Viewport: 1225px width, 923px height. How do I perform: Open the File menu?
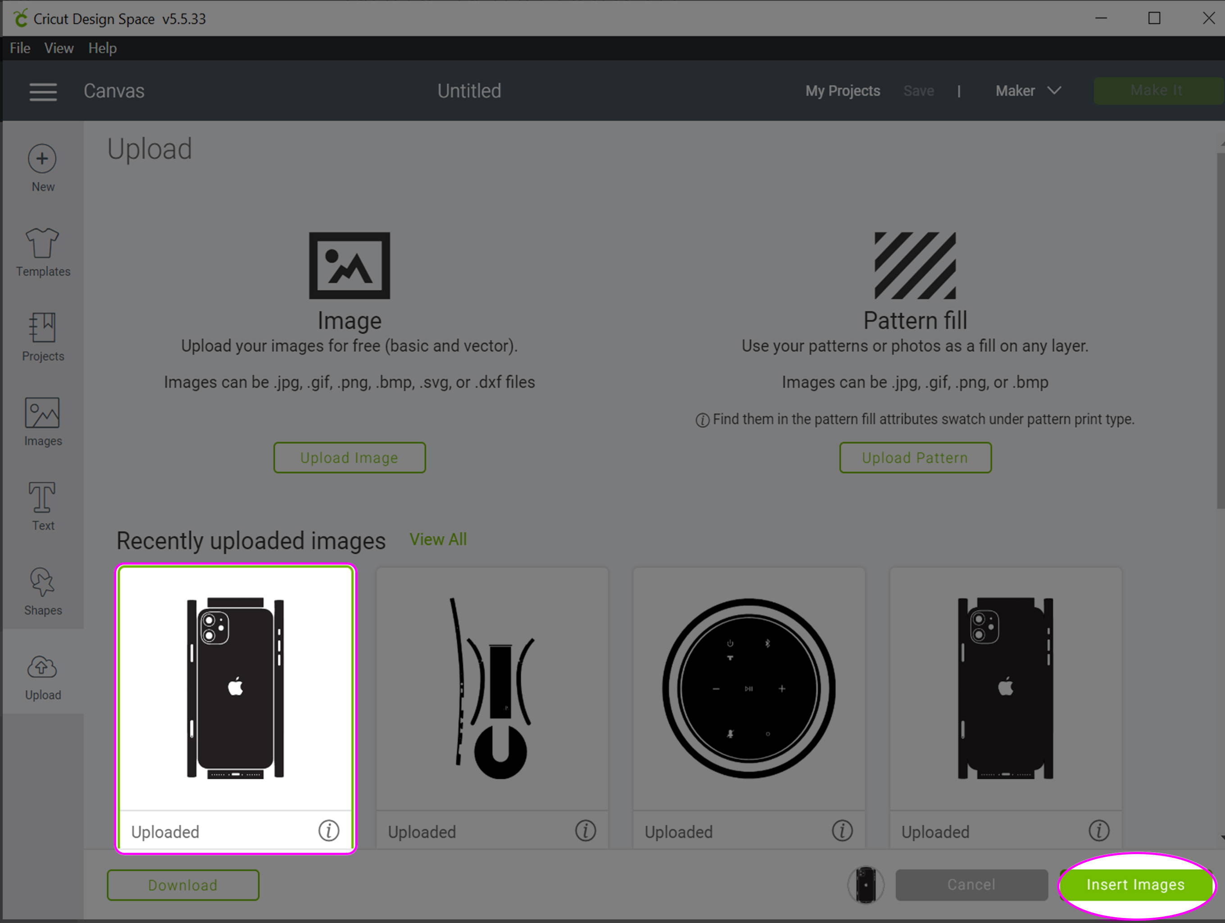click(20, 48)
